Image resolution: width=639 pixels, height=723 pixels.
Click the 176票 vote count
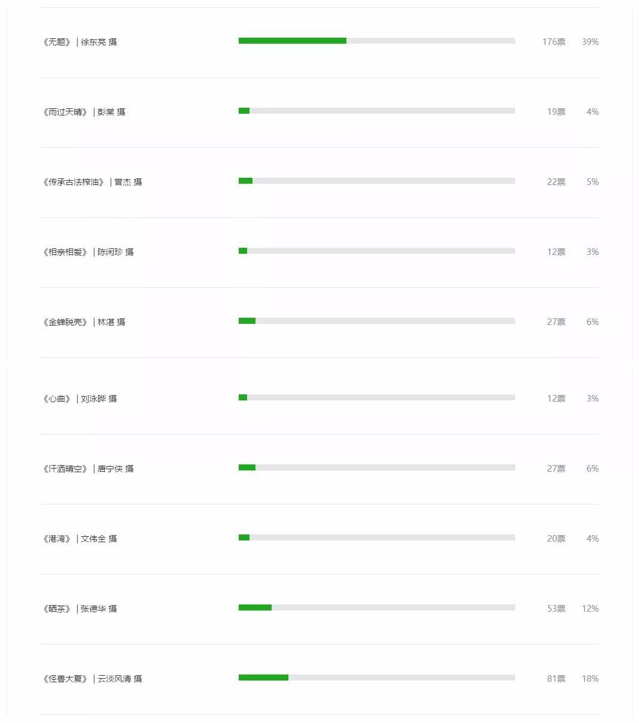553,42
